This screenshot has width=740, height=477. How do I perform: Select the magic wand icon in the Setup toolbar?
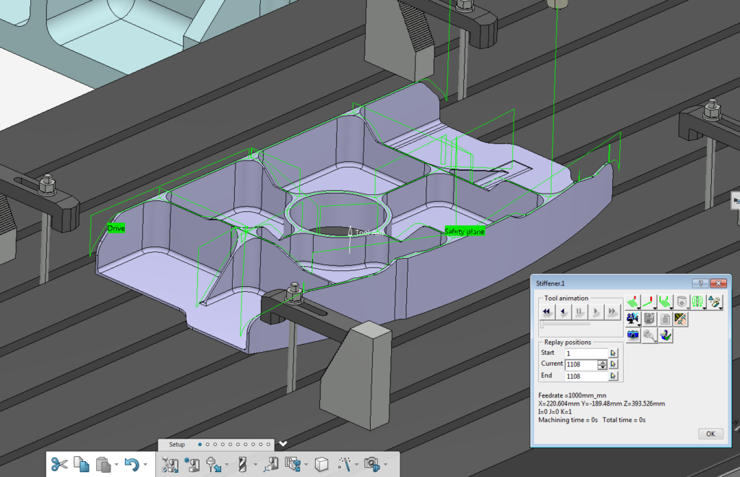(x=346, y=463)
